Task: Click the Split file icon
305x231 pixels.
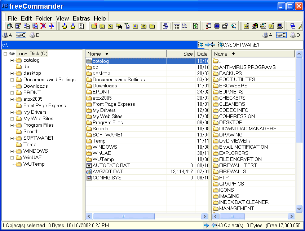Action: click(x=81, y=26)
